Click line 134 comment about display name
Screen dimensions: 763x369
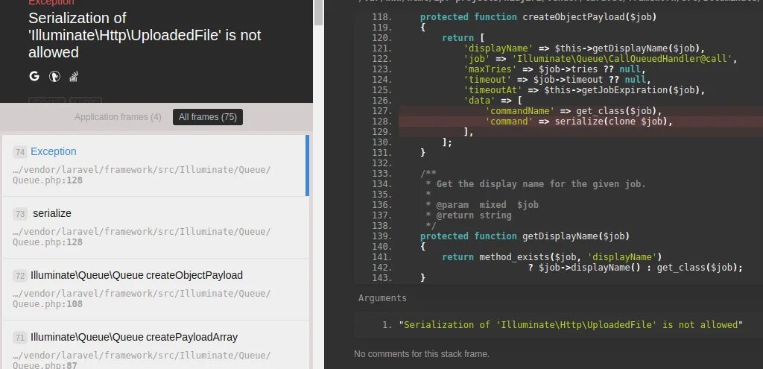[x=535, y=184]
